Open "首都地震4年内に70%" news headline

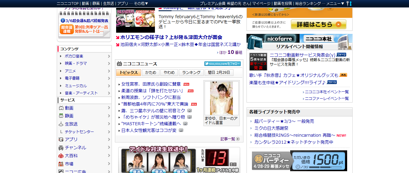155,104
